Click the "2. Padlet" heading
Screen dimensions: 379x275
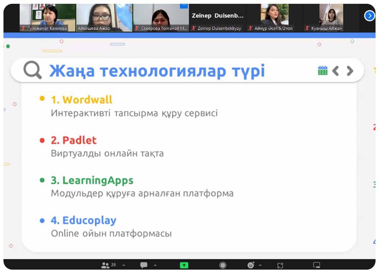[x=74, y=140]
